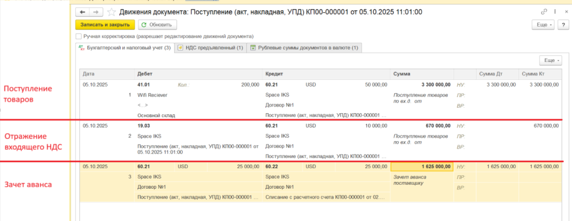Screen dimensions: 572x221
Task: Go back with the left arrow button
Action: (83, 12)
